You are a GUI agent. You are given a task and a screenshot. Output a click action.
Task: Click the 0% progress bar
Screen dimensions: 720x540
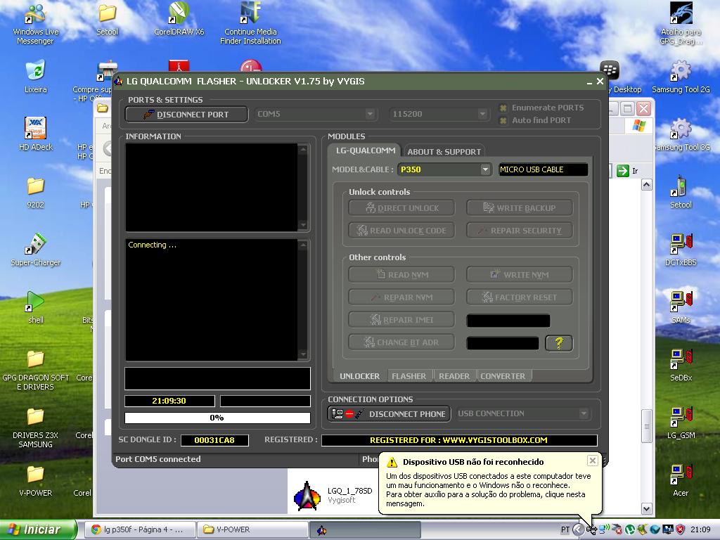coord(218,418)
